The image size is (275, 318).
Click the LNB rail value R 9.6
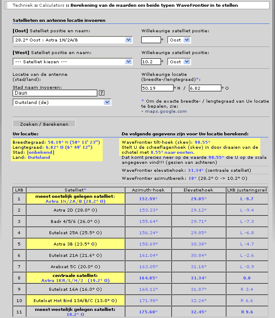[x=247, y=312]
